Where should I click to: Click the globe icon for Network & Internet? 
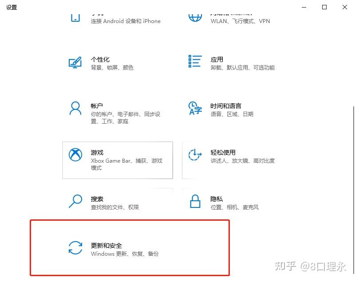[195, 18]
